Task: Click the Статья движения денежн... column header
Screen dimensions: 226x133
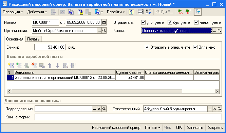Action: 169,72
